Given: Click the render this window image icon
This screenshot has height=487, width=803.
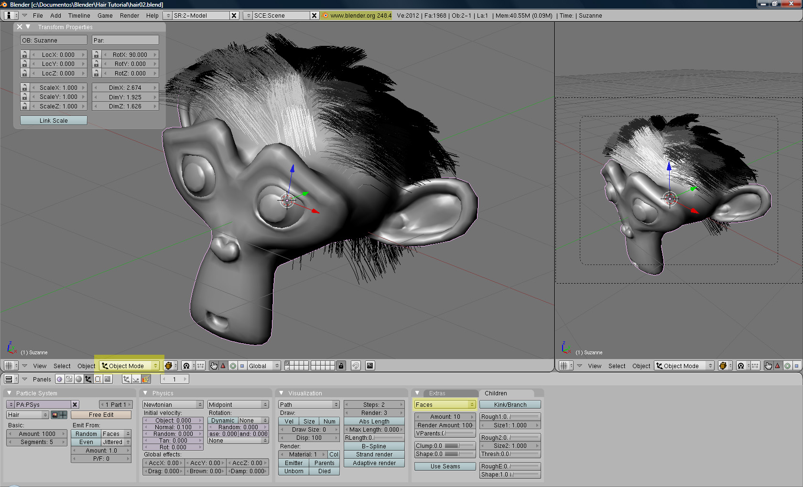Looking at the screenshot, I should click(x=370, y=366).
